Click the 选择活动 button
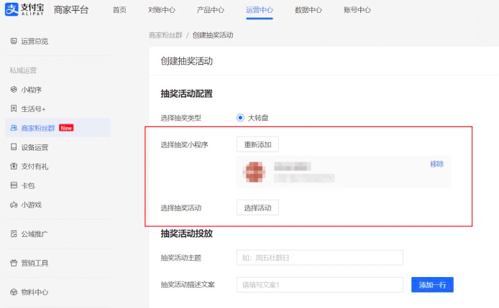499x308 pixels. click(257, 207)
